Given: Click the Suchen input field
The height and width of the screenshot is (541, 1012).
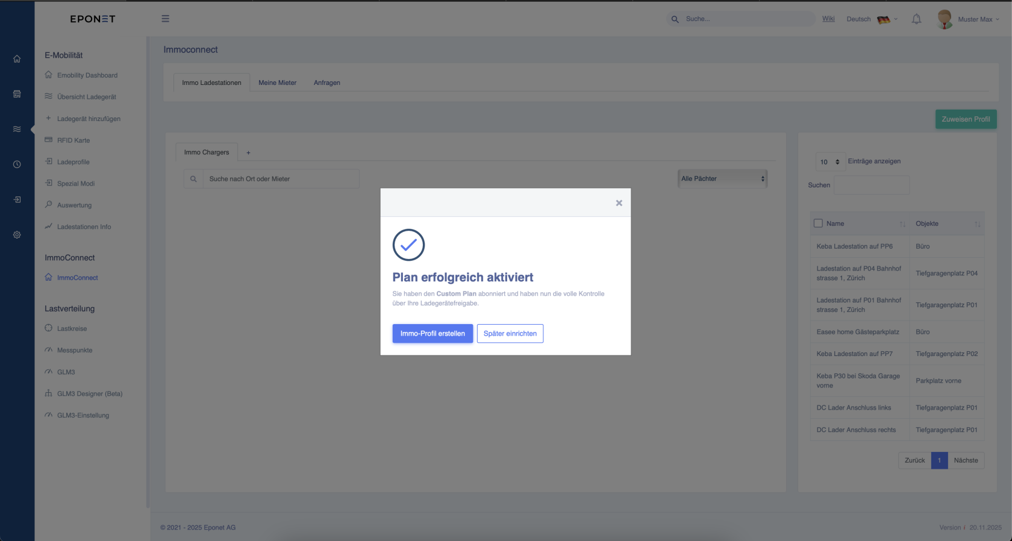Looking at the screenshot, I should tap(871, 186).
